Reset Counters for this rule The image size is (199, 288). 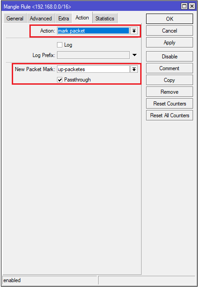pos(170,103)
